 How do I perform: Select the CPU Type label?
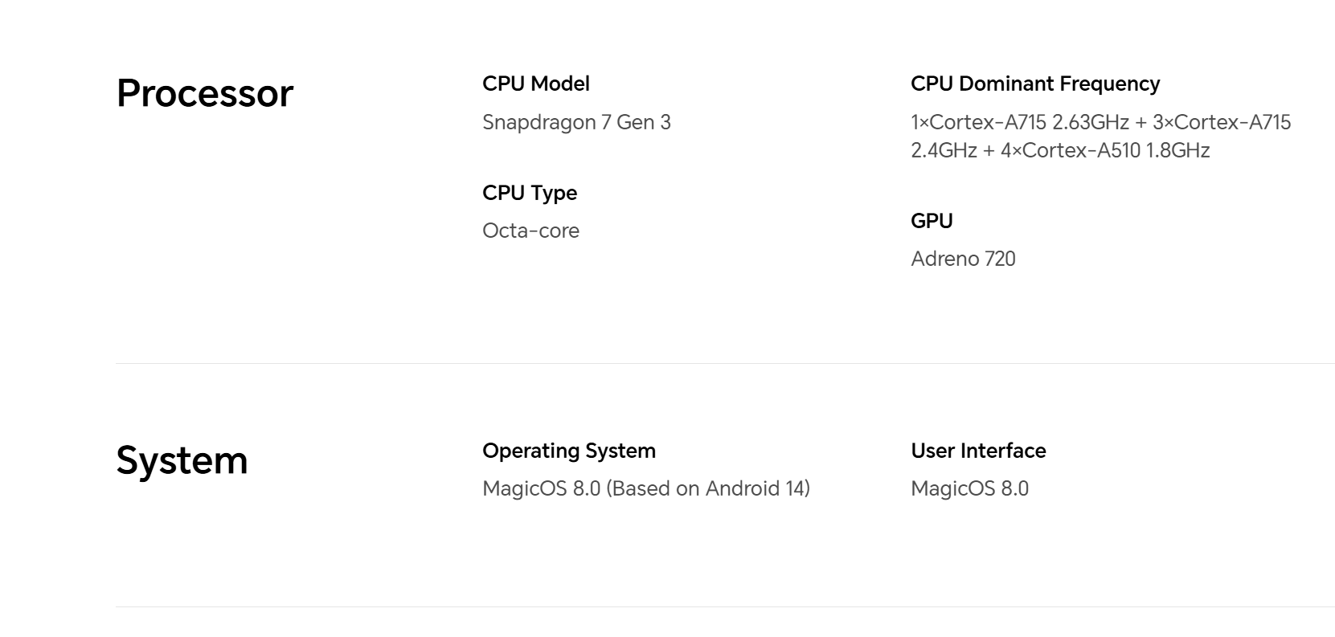click(x=530, y=193)
